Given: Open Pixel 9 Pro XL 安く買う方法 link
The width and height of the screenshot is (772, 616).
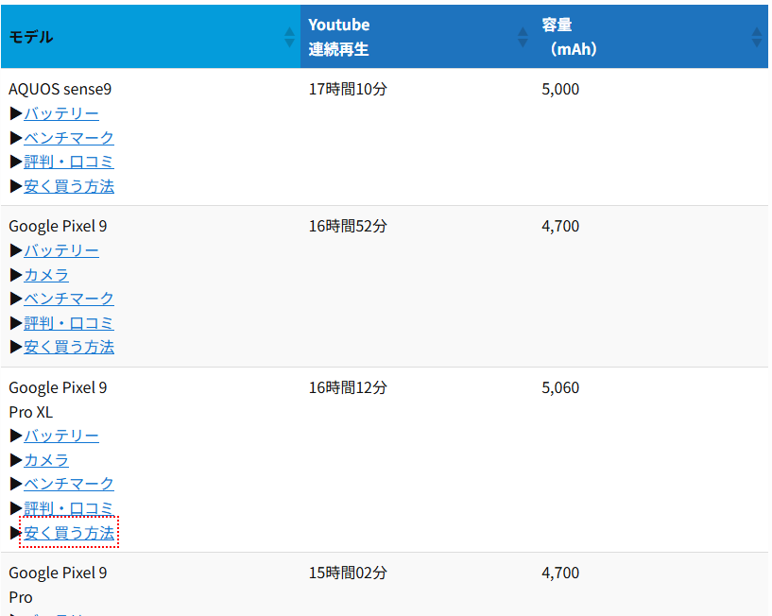Looking at the screenshot, I should pos(69,532).
